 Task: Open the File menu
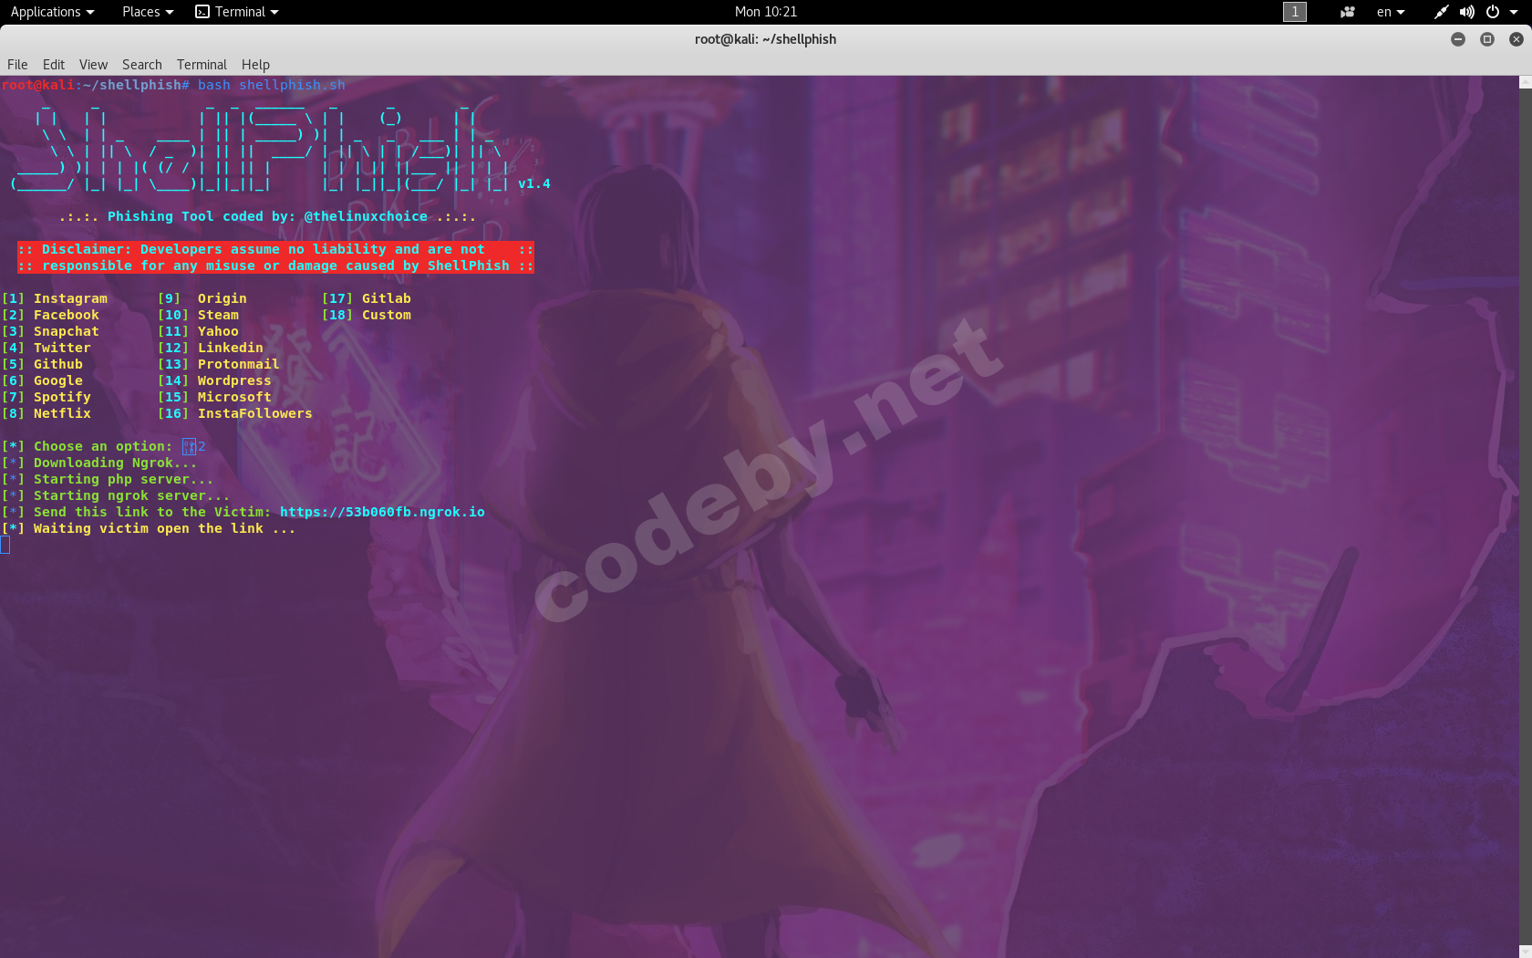point(17,65)
